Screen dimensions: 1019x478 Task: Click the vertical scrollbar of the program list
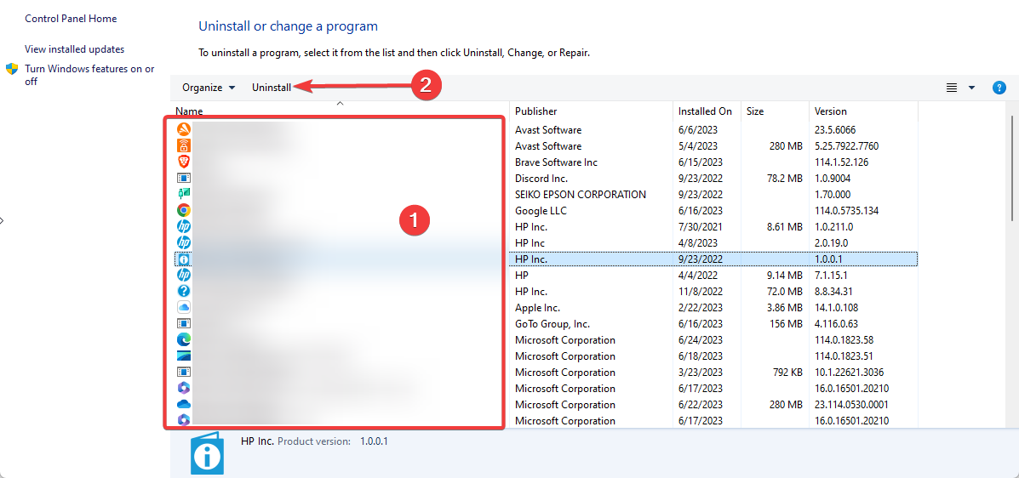tap(1012, 169)
